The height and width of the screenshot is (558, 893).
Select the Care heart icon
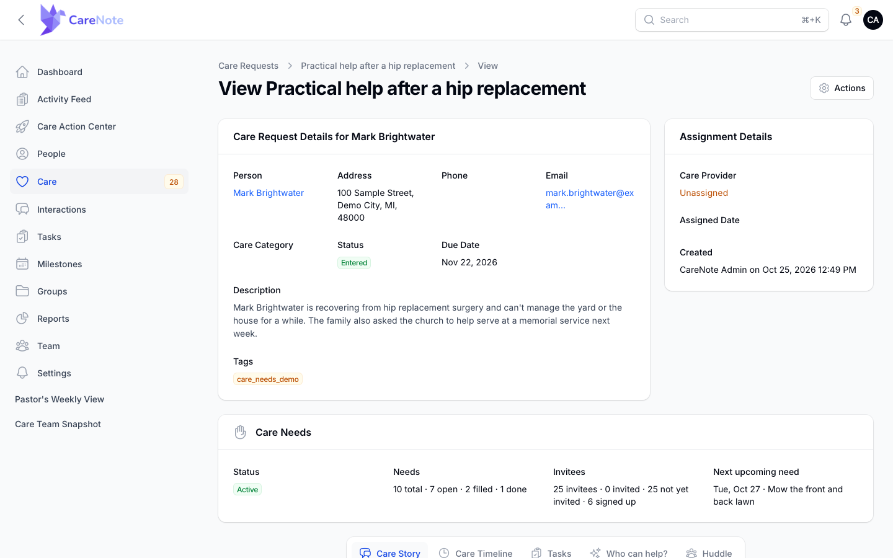[x=22, y=182]
